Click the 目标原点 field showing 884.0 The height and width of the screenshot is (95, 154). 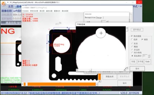tap(17, 15)
